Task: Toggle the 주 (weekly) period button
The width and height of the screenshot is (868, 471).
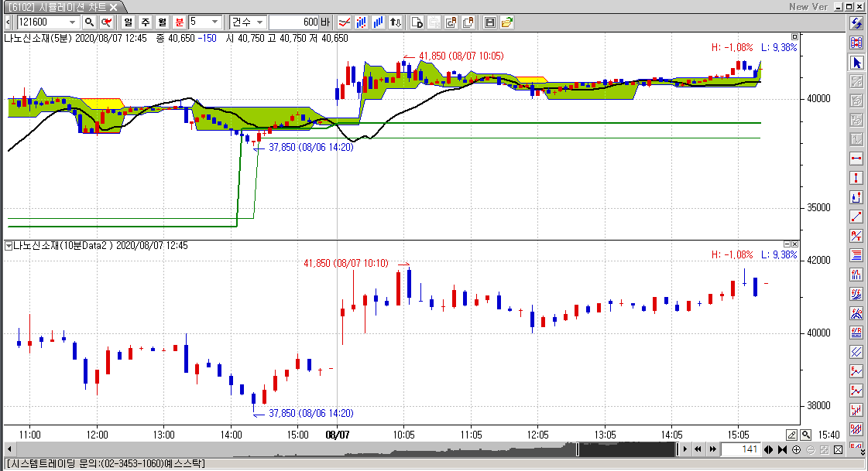Action: point(145,22)
